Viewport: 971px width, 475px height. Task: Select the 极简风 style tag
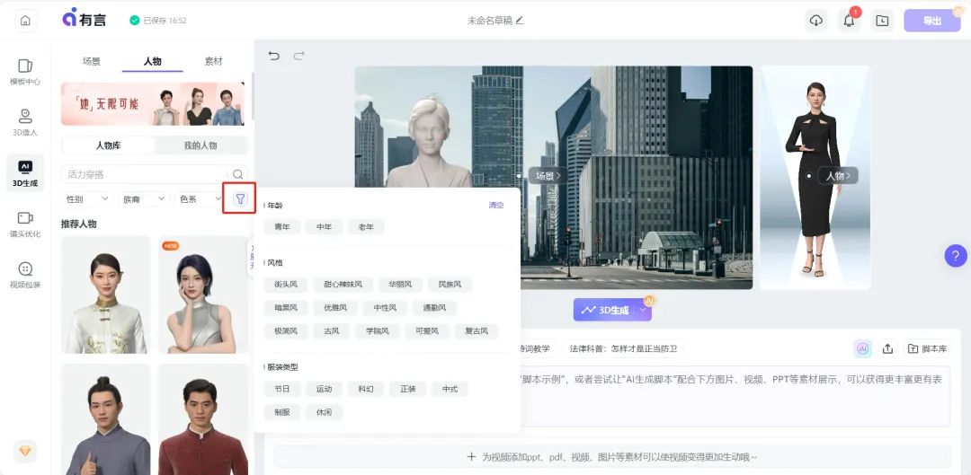tap(286, 331)
